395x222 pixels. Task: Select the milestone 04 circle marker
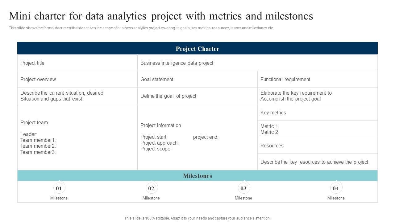tap(336, 188)
